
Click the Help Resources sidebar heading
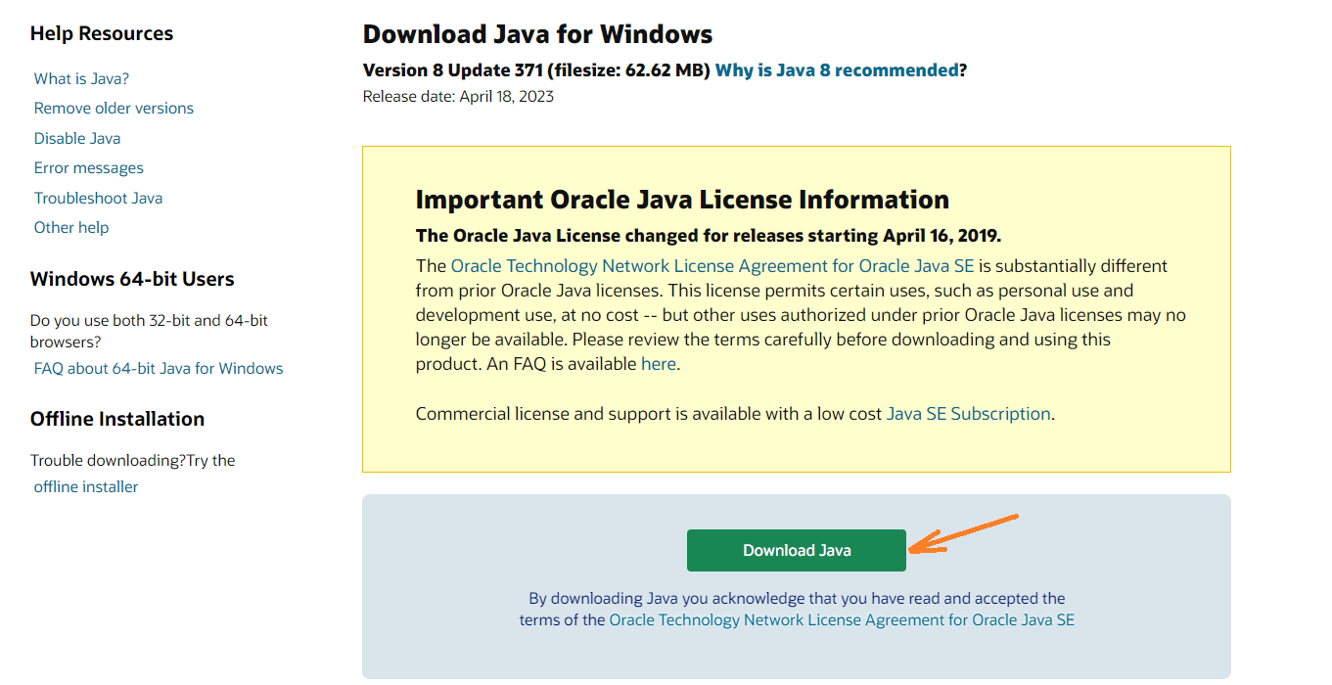tap(102, 33)
